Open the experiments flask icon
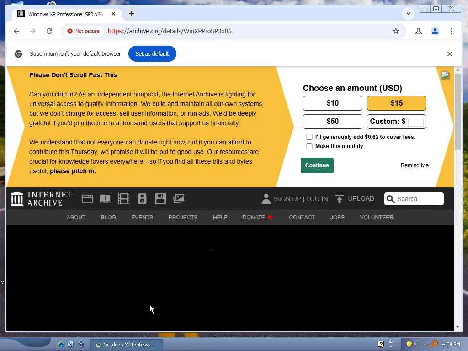The height and width of the screenshot is (351, 468). point(419,31)
